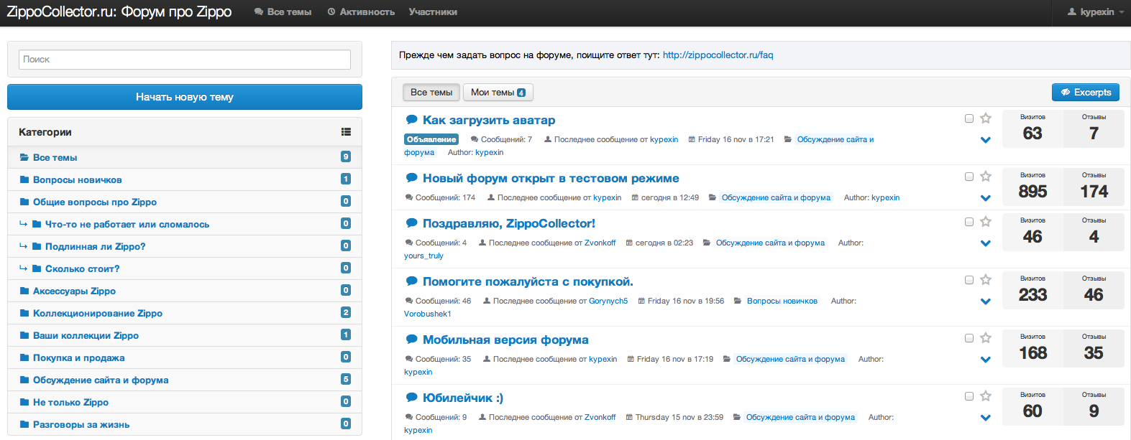1131x440 pixels.
Task: Click the folder icon for 'Подлинная ли Zippo?'
Action: [37, 246]
